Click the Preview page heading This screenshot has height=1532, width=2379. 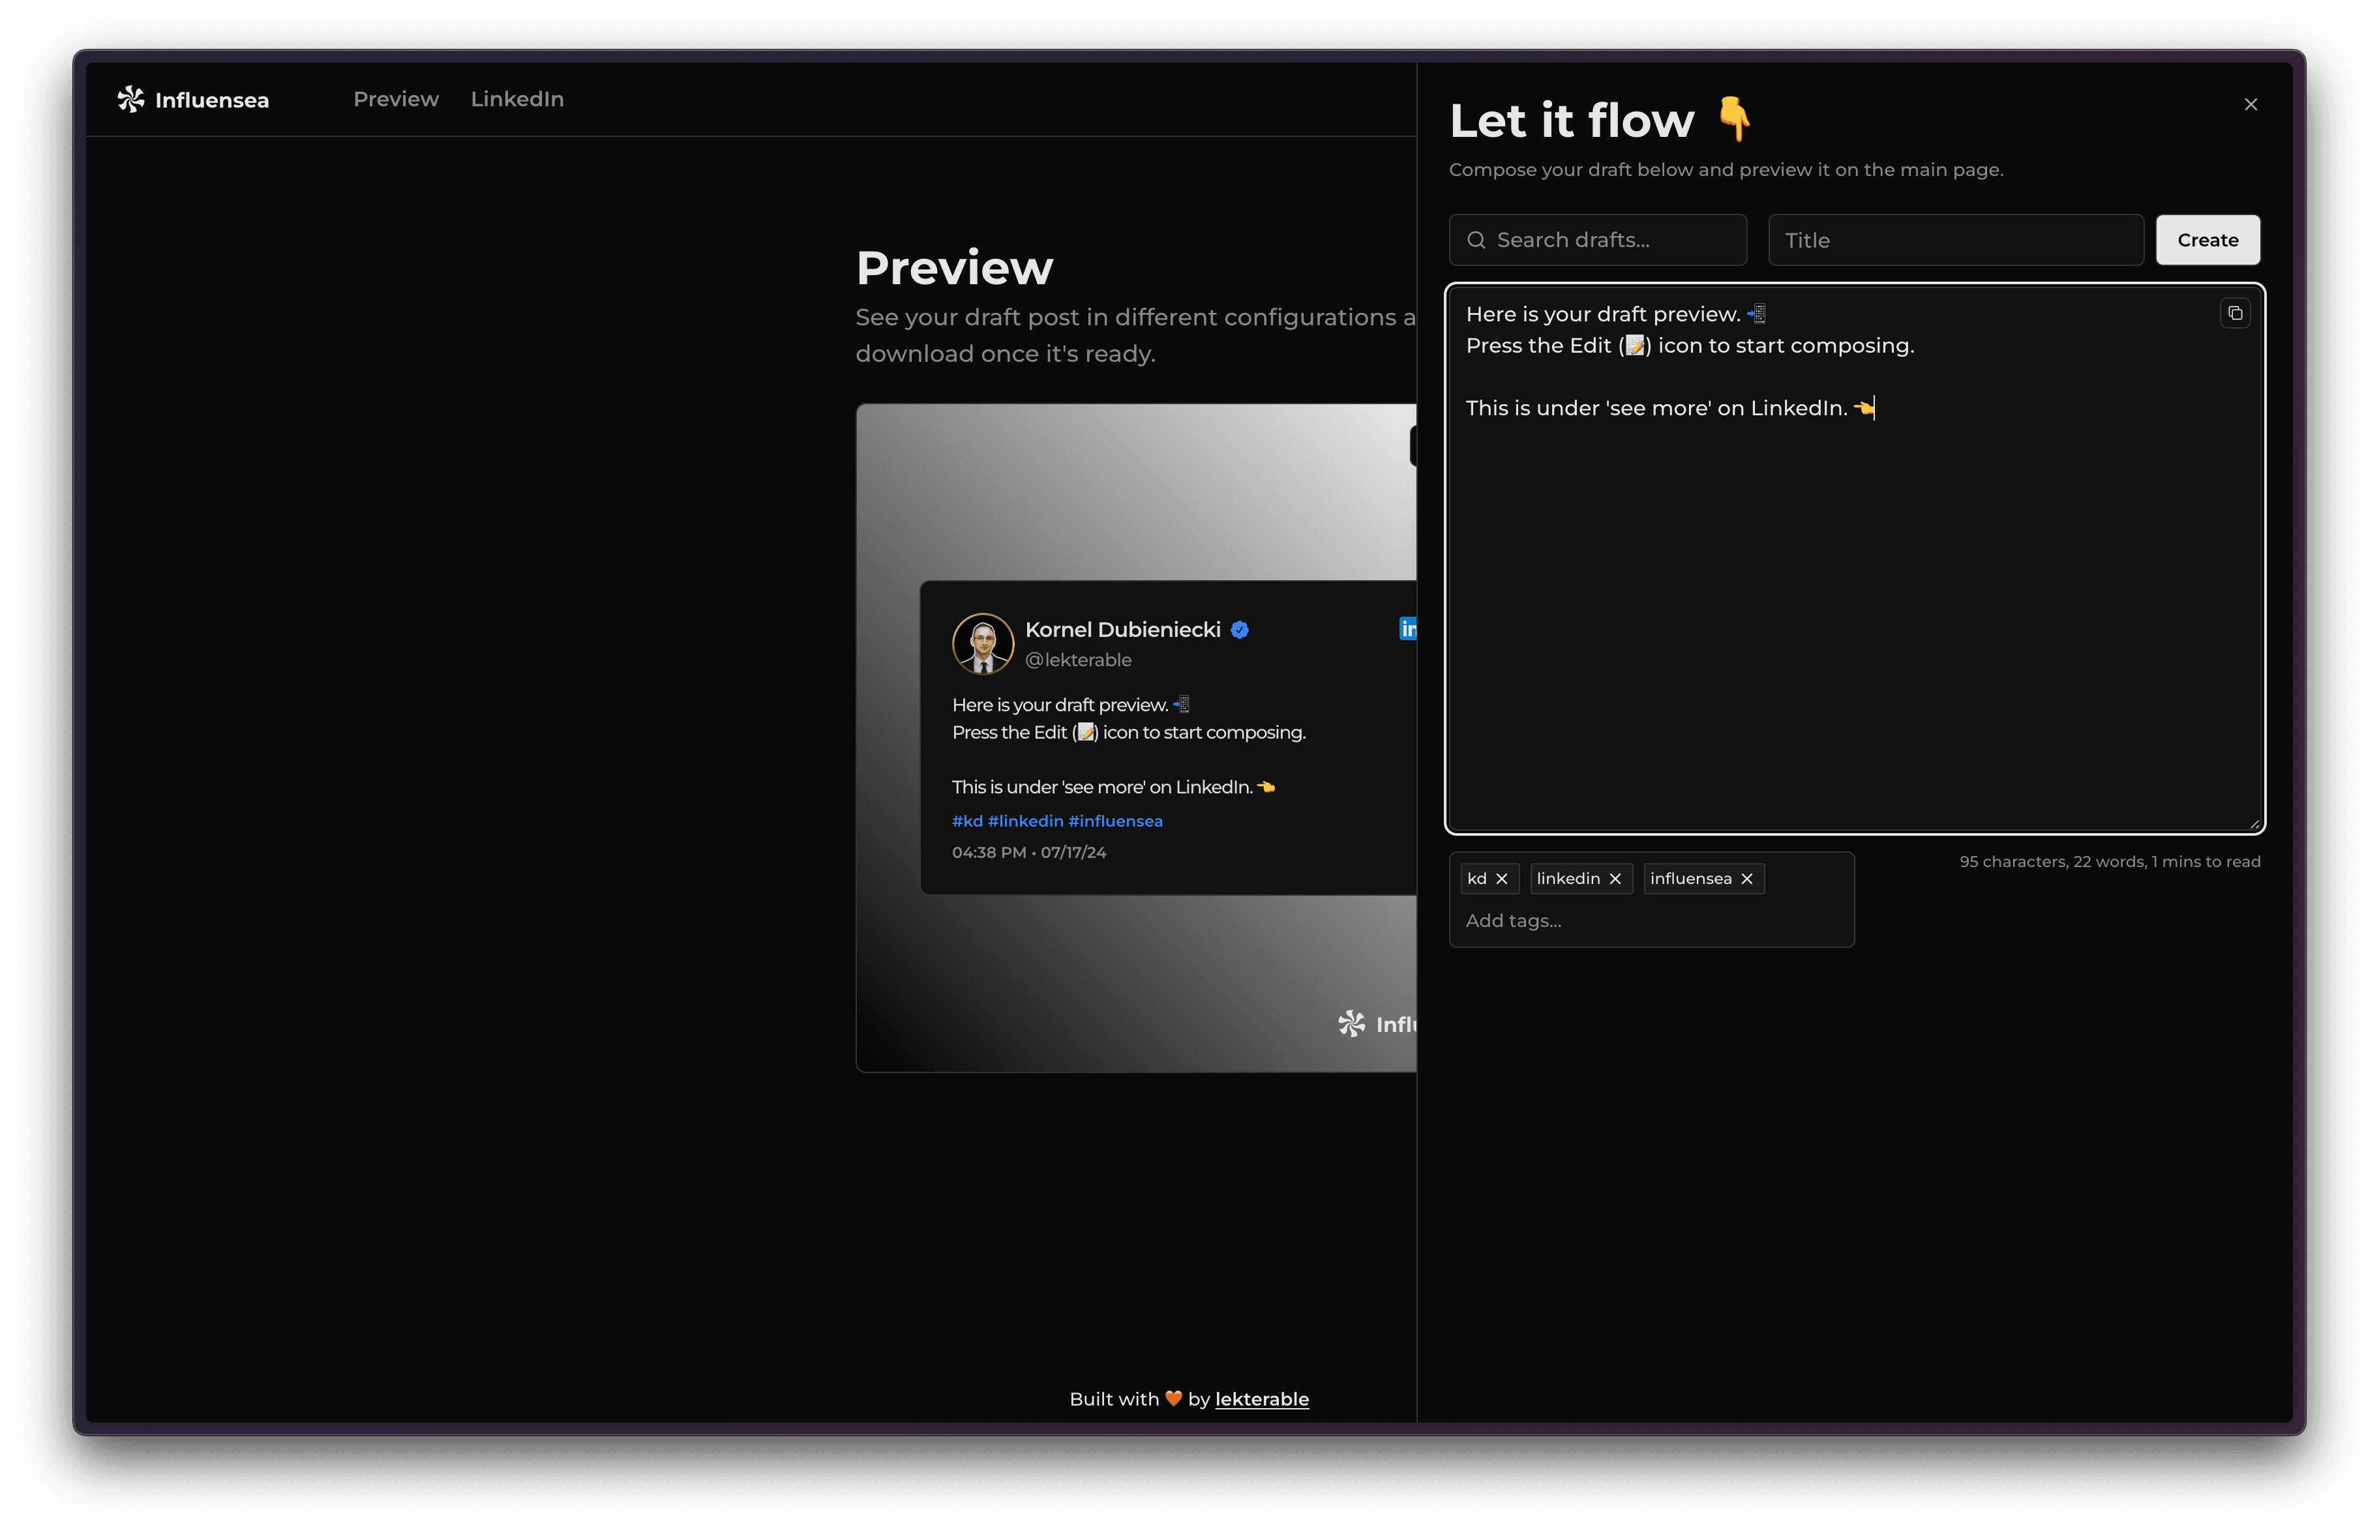(x=954, y=267)
